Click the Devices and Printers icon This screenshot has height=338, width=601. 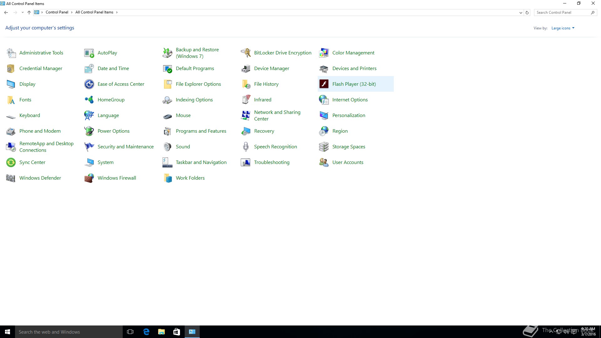(x=324, y=69)
